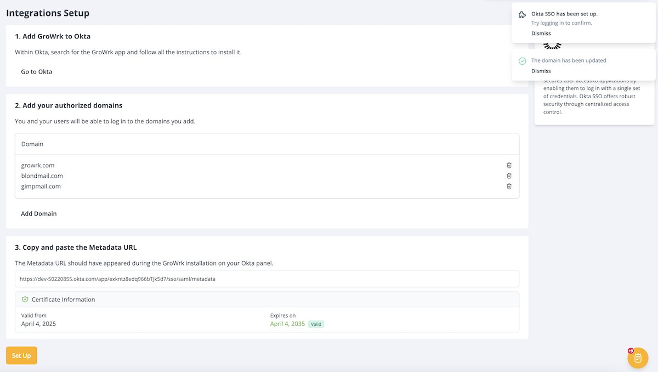The width and height of the screenshot is (658, 372).
Task: Click the green check icon in domain notification
Action: click(x=522, y=61)
